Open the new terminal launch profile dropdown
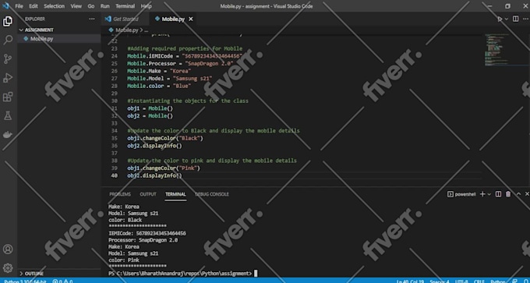 click(x=489, y=194)
